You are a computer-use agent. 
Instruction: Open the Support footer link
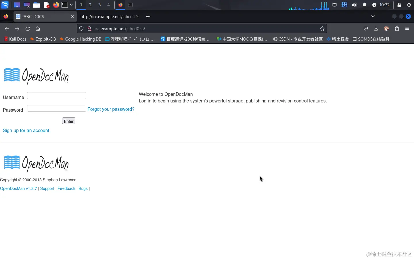point(47,188)
